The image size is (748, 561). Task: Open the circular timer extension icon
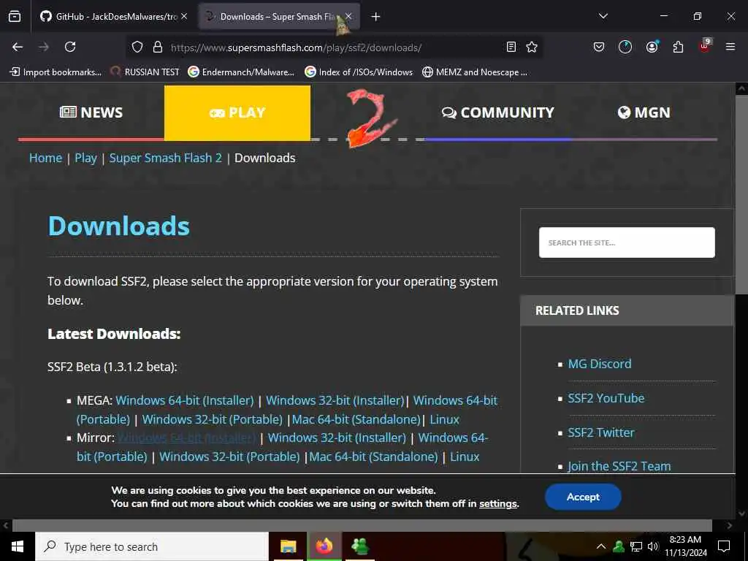tap(625, 47)
